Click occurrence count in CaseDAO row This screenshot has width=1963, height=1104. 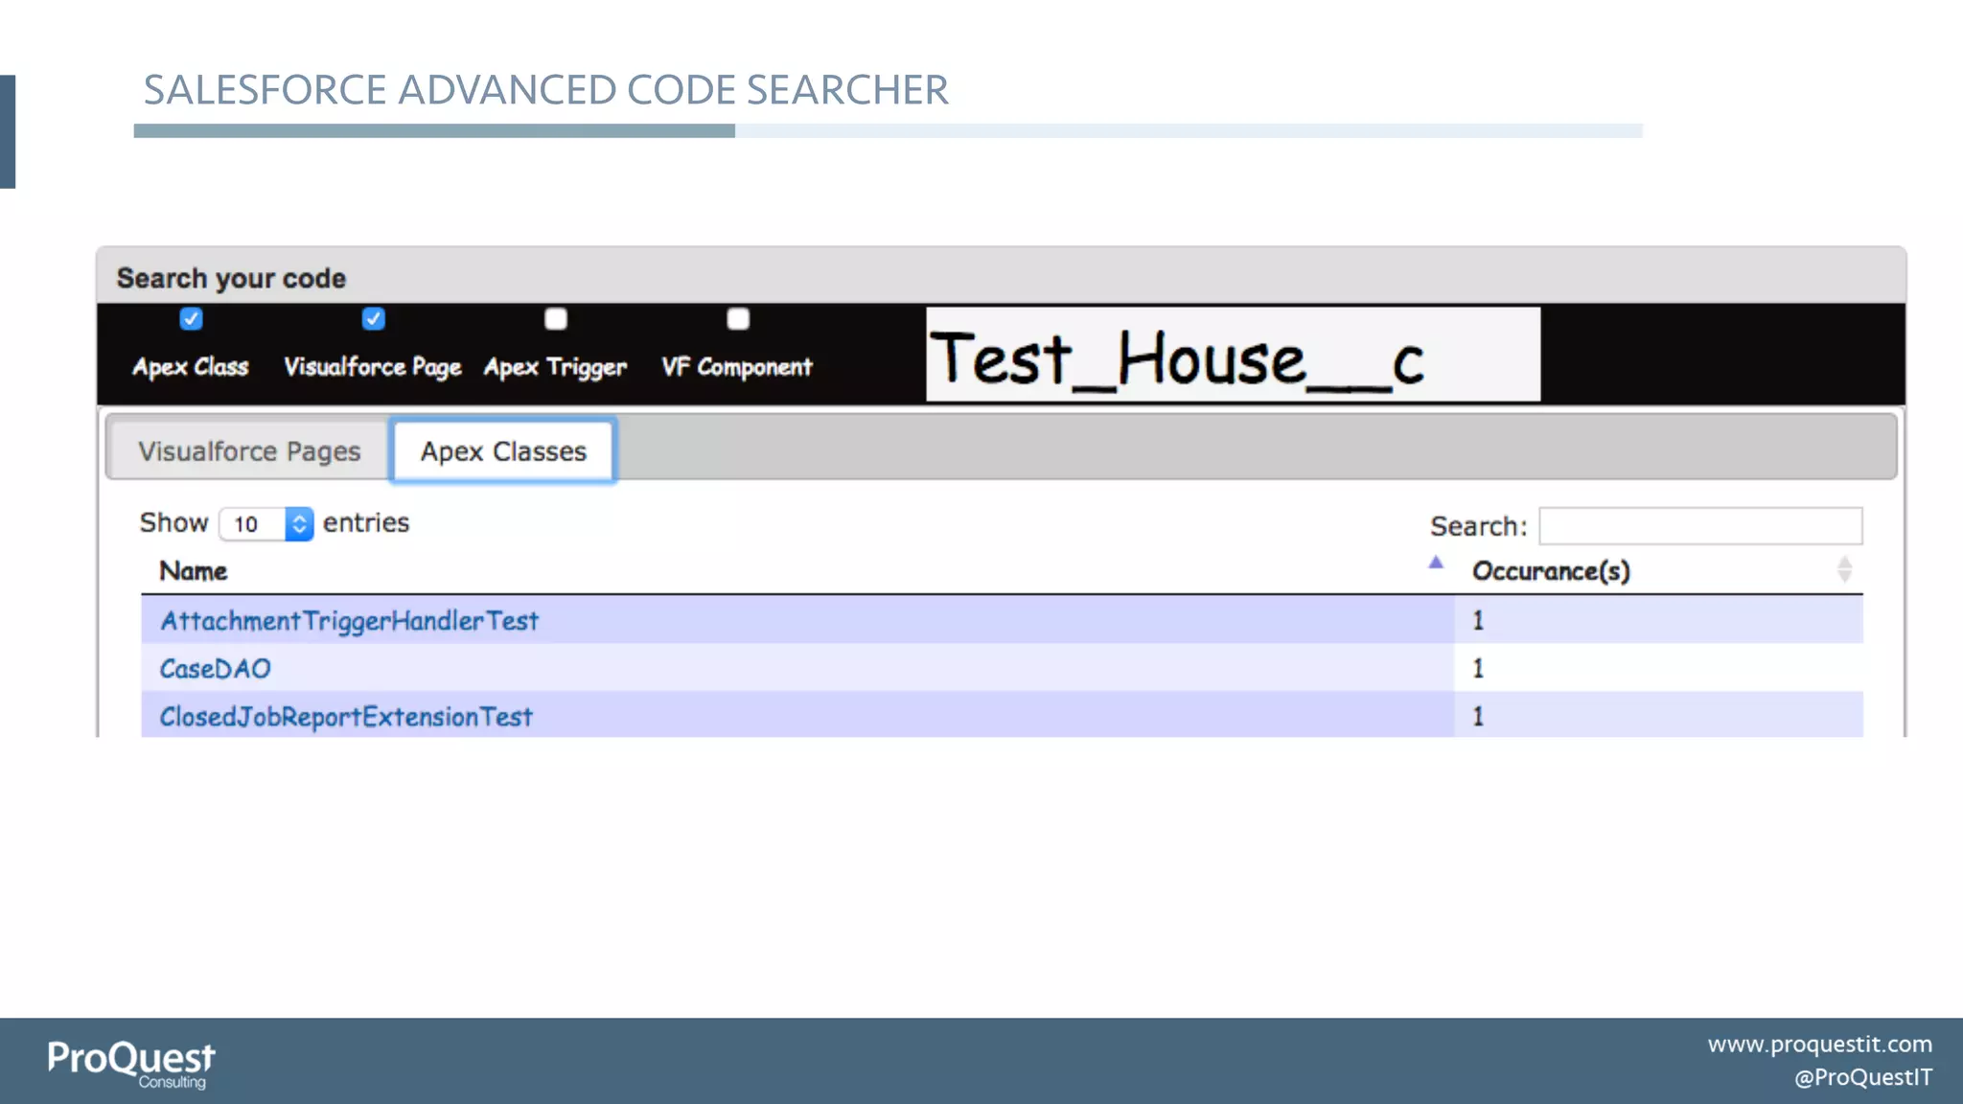[1478, 669]
